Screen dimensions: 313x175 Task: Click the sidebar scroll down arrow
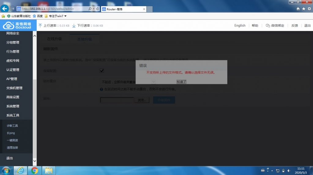[x=35, y=161]
